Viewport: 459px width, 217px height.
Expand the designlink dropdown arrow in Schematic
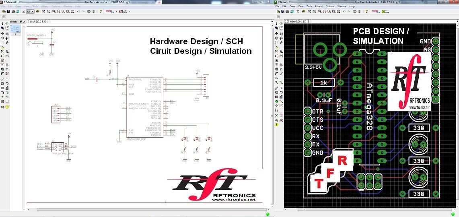116,11
